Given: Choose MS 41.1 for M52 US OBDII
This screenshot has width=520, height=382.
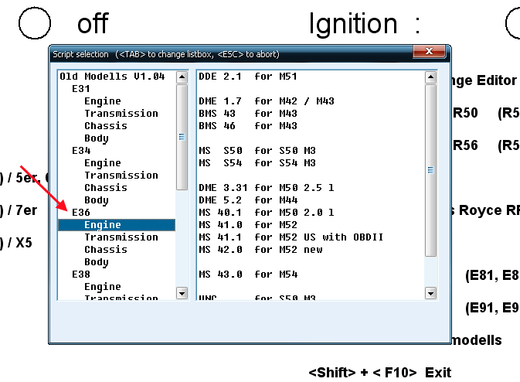Looking at the screenshot, I should (x=291, y=237).
